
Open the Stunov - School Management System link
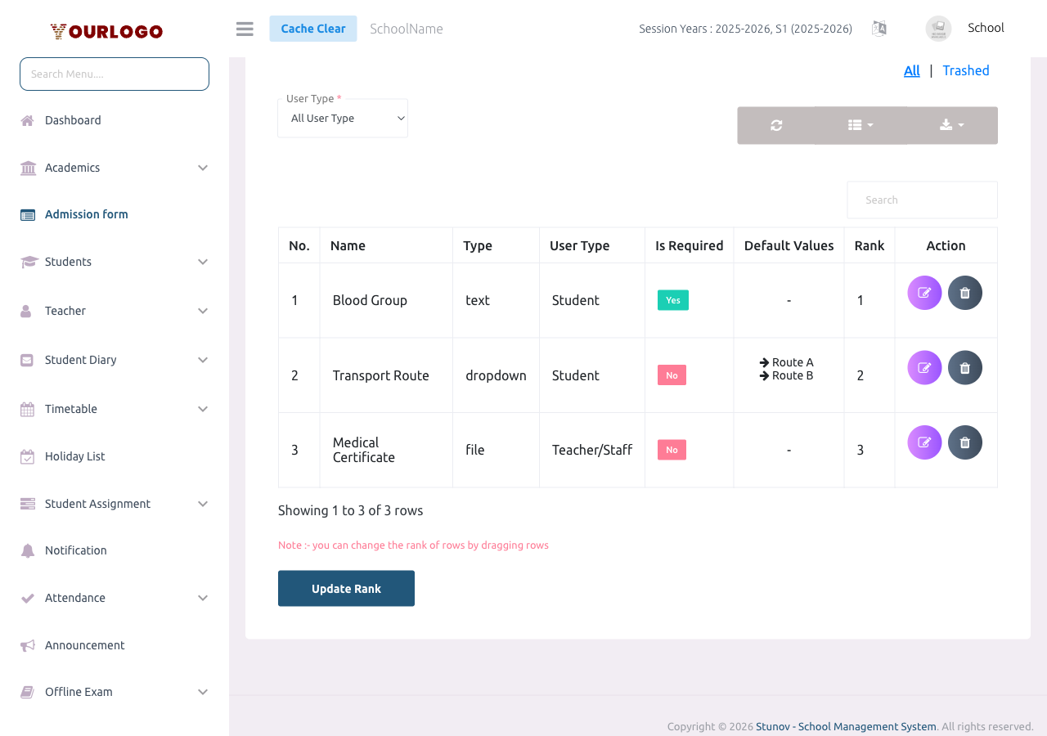click(x=846, y=726)
